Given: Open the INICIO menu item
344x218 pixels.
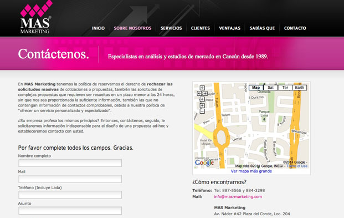Looking at the screenshot, I should [x=98, y=28].
